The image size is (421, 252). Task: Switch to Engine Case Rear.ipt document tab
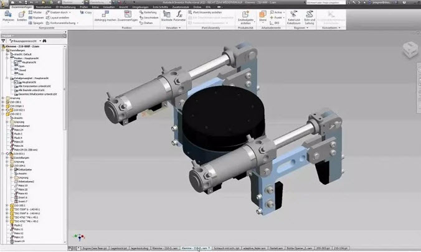95,248
